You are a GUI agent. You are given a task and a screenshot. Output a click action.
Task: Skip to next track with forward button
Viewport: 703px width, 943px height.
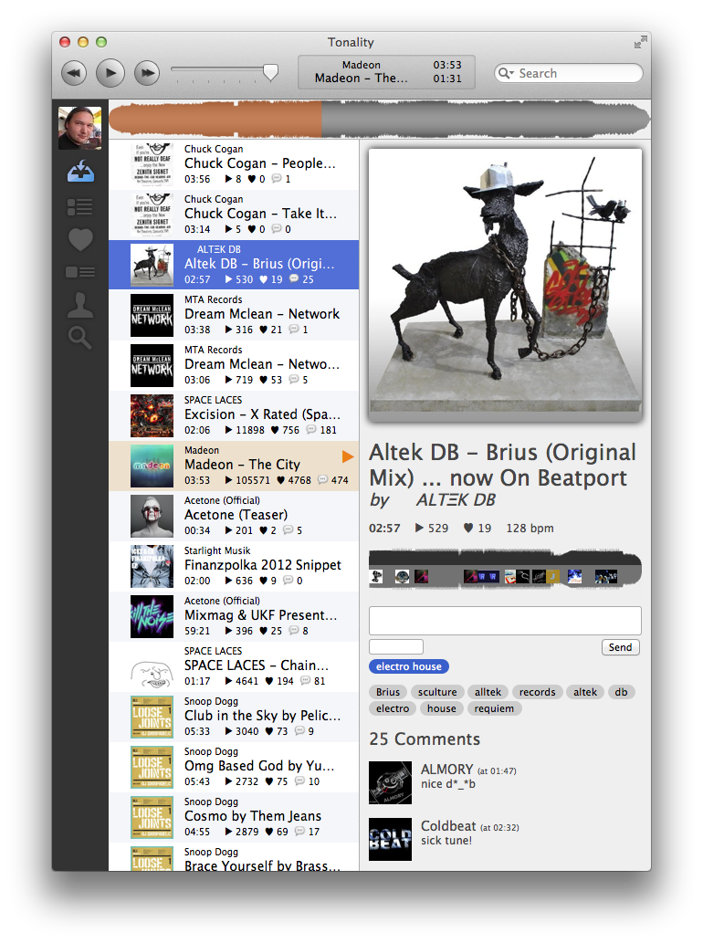pos(147,73)
